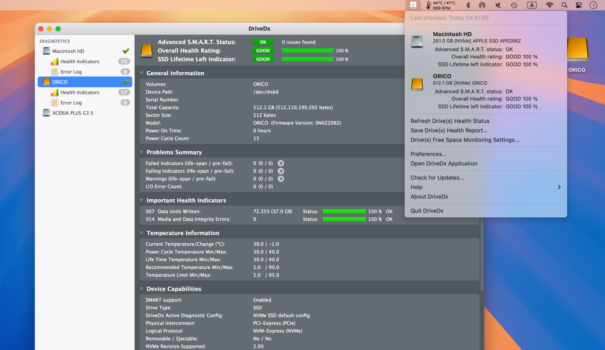This screenshot has width=605, height=350.
Task: Click the Overall Health Rating progress bar
Action: coord(308,51)
